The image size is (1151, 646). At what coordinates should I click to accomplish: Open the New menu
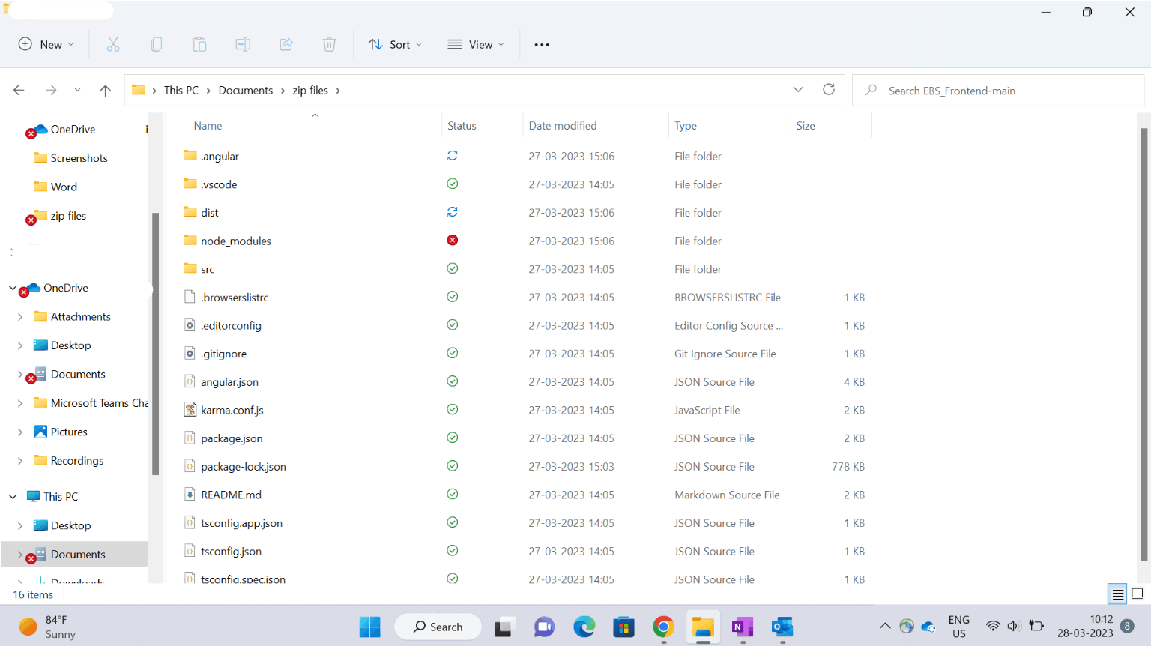pos(46,44)
